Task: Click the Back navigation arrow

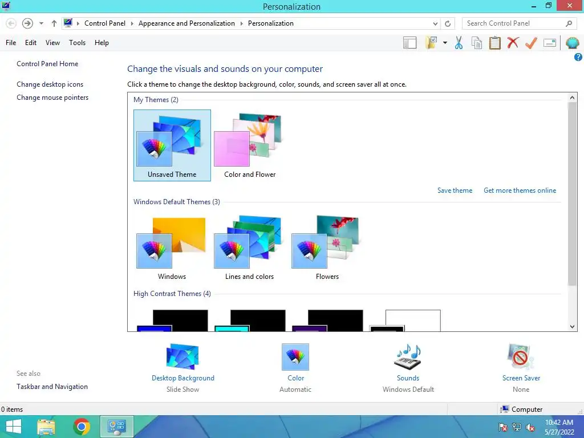Action: 11,23
